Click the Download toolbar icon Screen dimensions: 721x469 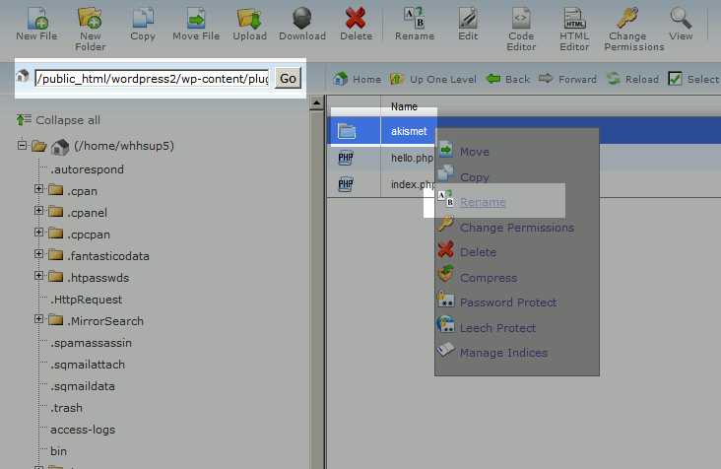tap(302, 18)
